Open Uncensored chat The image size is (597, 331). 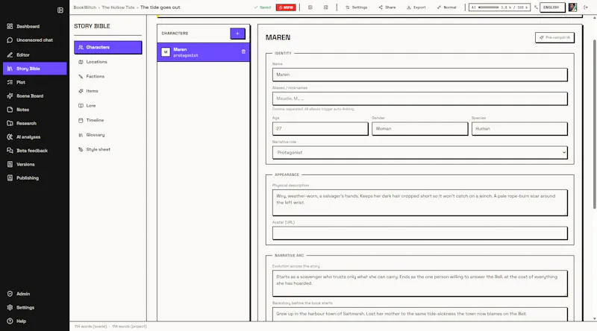click(x=34, y=40)
